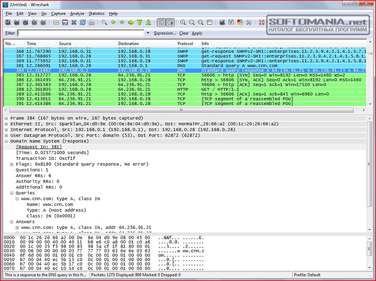
Task: Reload the current capture file
Action: point(83,23)
